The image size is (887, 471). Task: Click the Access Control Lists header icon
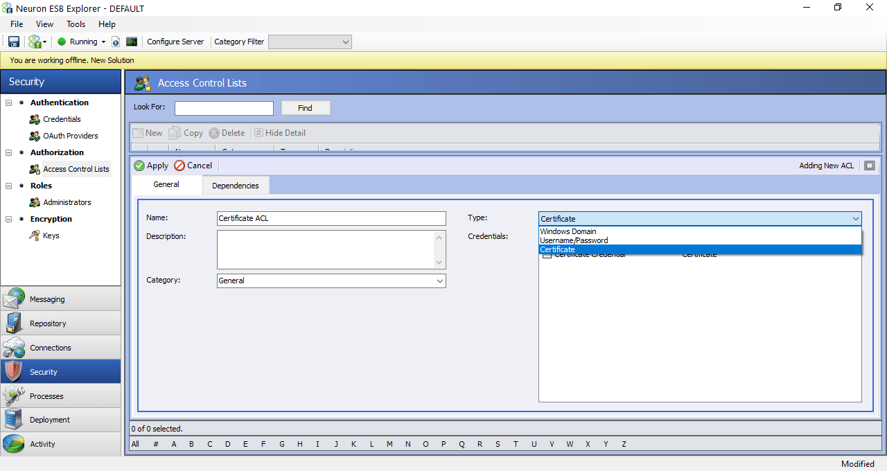pyautogui.click(x=143, y=83)
